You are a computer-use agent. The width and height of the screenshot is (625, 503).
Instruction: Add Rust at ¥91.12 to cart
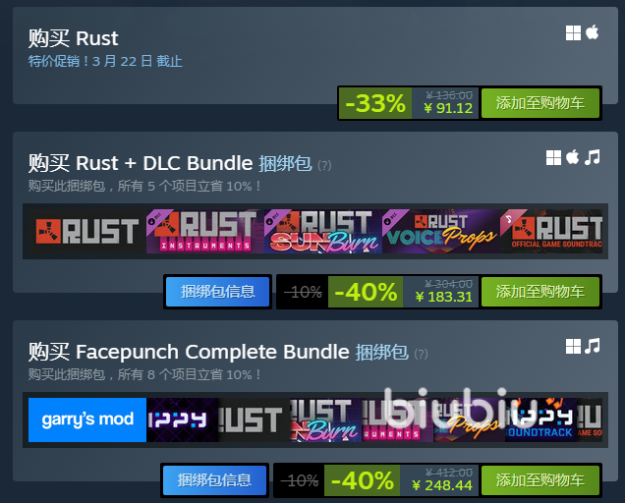pyautogui.click(x=540, y=103)
